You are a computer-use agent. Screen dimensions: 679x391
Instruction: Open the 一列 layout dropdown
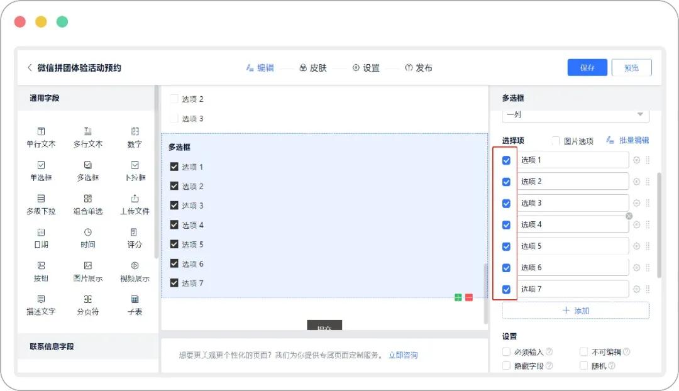[574, 114]
